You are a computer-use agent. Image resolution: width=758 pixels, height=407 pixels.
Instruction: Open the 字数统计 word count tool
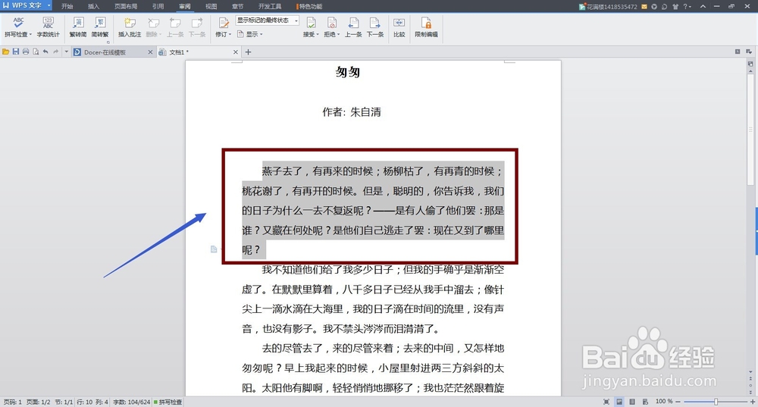tap(48, 27)
